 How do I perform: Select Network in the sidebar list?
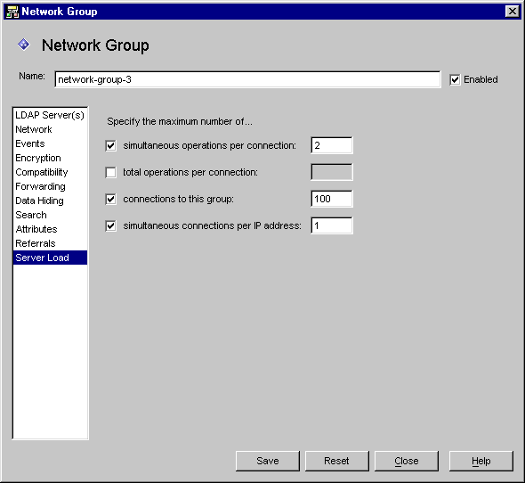coord(50,129)
